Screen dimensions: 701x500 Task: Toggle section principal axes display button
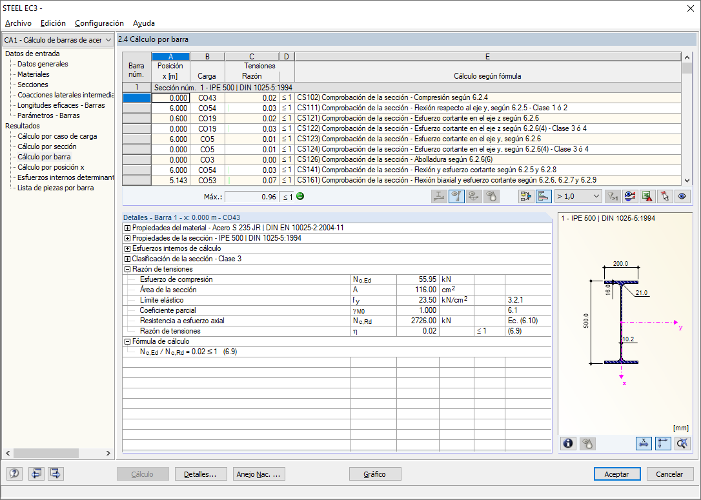663,443
